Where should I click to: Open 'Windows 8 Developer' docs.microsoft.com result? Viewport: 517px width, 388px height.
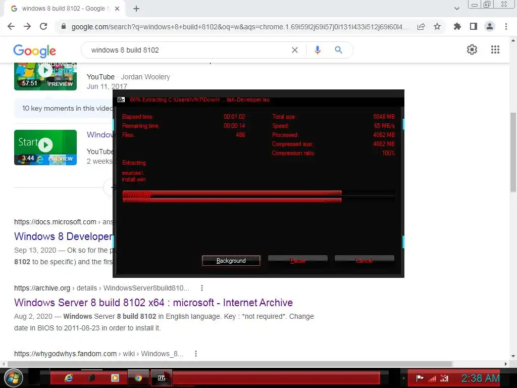pyautogui.click(x=63, y=236)
